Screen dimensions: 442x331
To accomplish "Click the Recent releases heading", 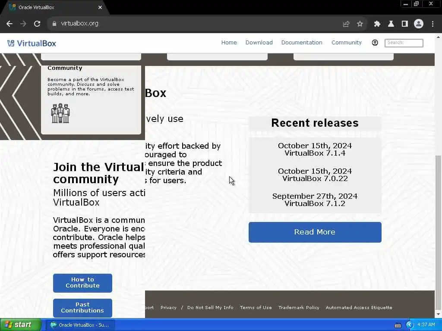I will pos(315,123).
